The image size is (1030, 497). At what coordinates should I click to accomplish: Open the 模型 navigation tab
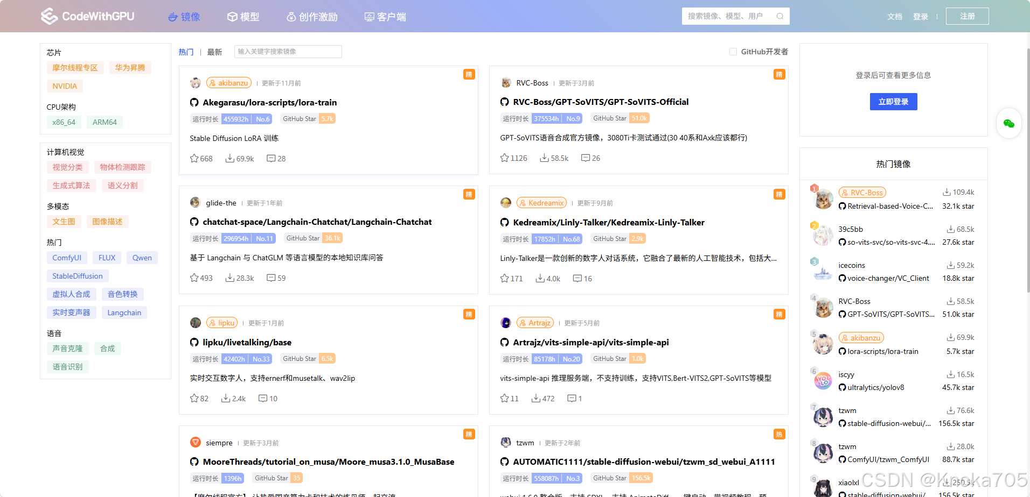point(243,17)
